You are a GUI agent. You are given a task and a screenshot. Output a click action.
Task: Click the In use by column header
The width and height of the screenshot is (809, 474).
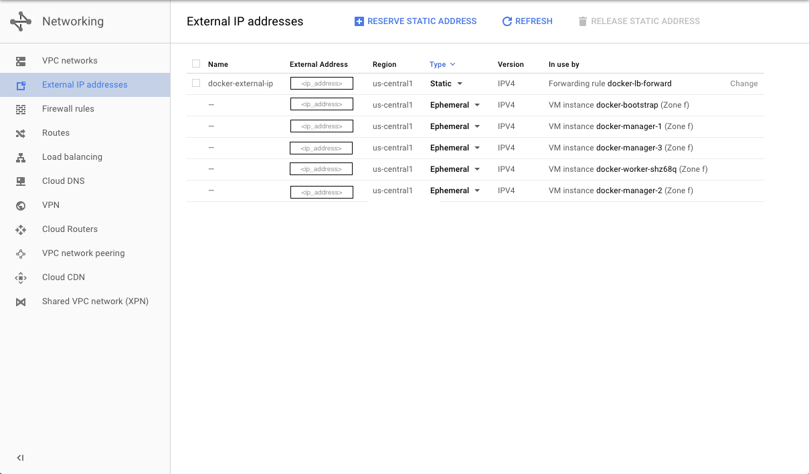point(564,64)
